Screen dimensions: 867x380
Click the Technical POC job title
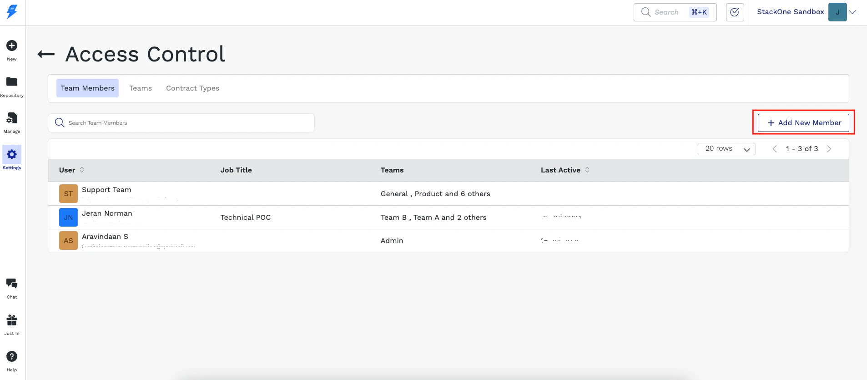(246, 218)
